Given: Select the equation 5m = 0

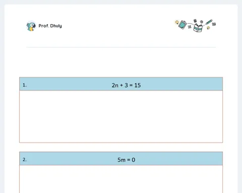Looking at the screenshot, I should tap(126, 160).
